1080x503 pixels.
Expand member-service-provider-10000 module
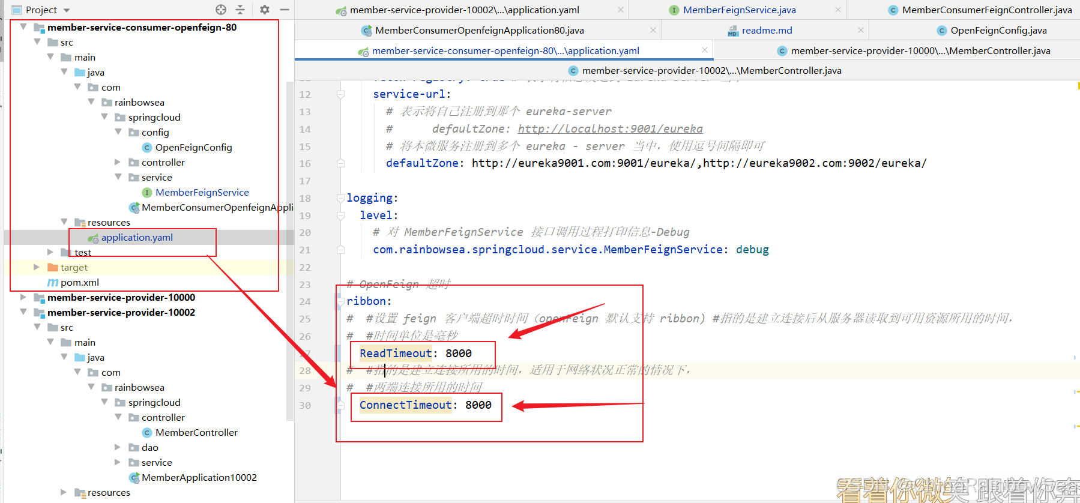point(23,297)
